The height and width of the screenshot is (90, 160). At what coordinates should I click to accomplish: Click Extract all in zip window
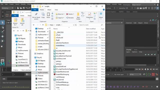[22, 22]
